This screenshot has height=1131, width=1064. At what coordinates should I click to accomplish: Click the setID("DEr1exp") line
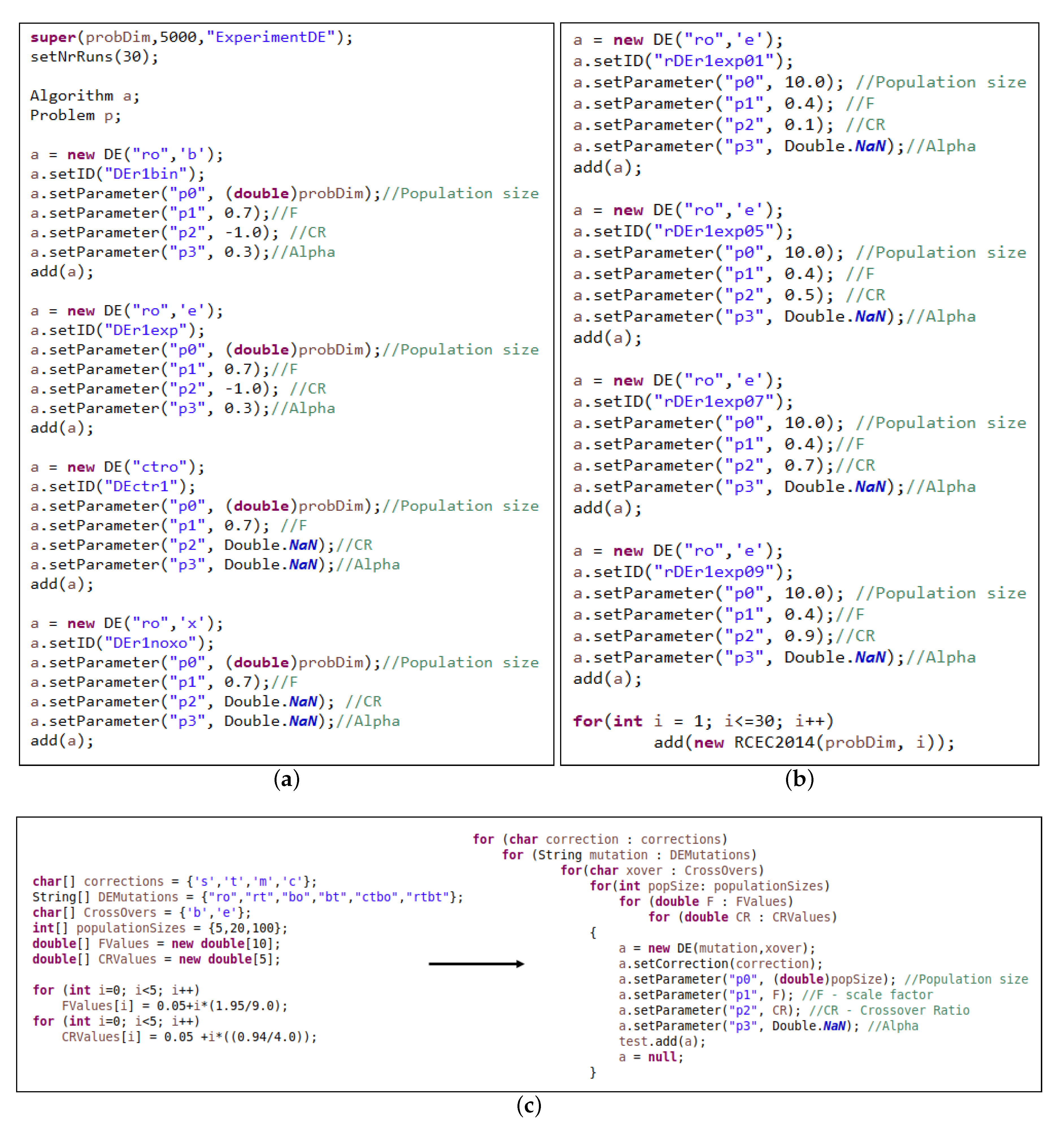point(117,330)
